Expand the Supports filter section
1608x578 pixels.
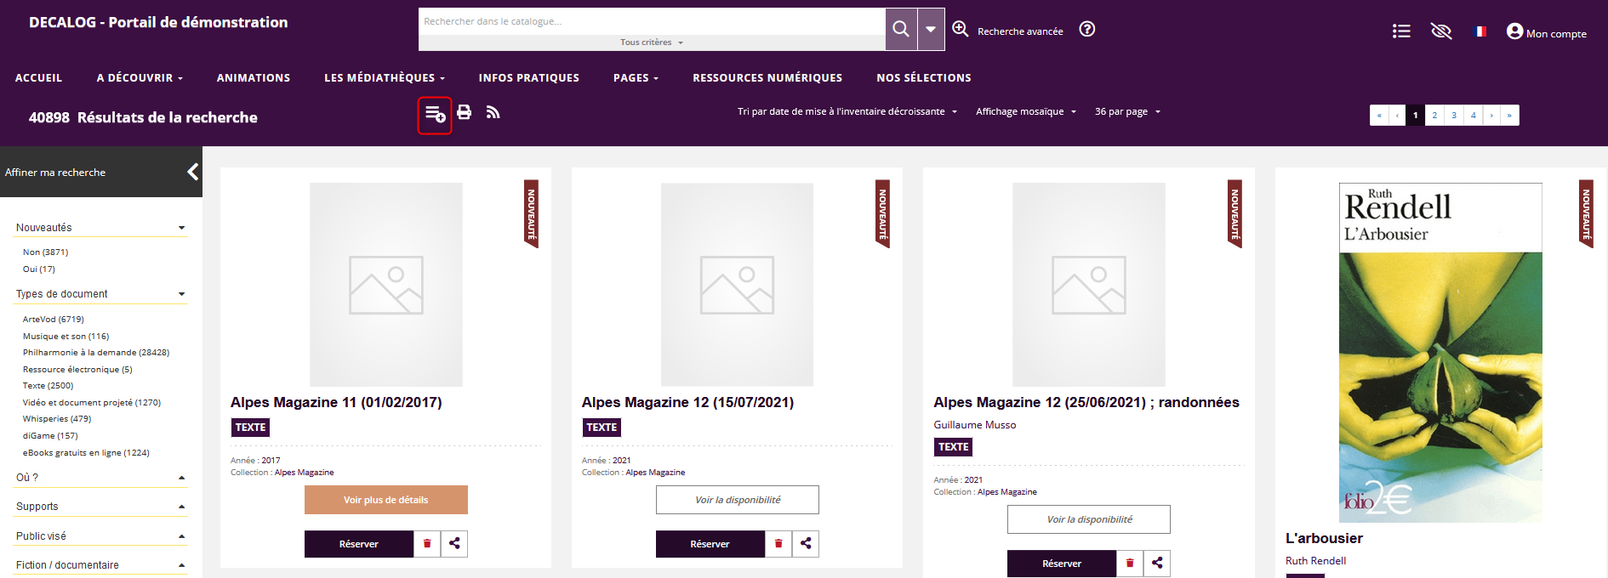coord(100,507)
